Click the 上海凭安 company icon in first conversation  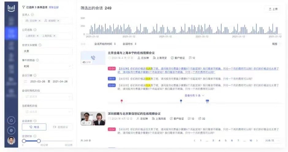[x=154, y=58]
